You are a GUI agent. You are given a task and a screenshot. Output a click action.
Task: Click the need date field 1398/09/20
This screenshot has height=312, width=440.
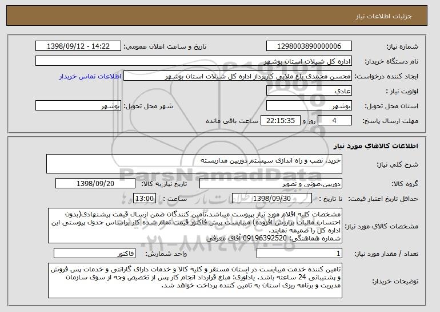coord(95,184)
